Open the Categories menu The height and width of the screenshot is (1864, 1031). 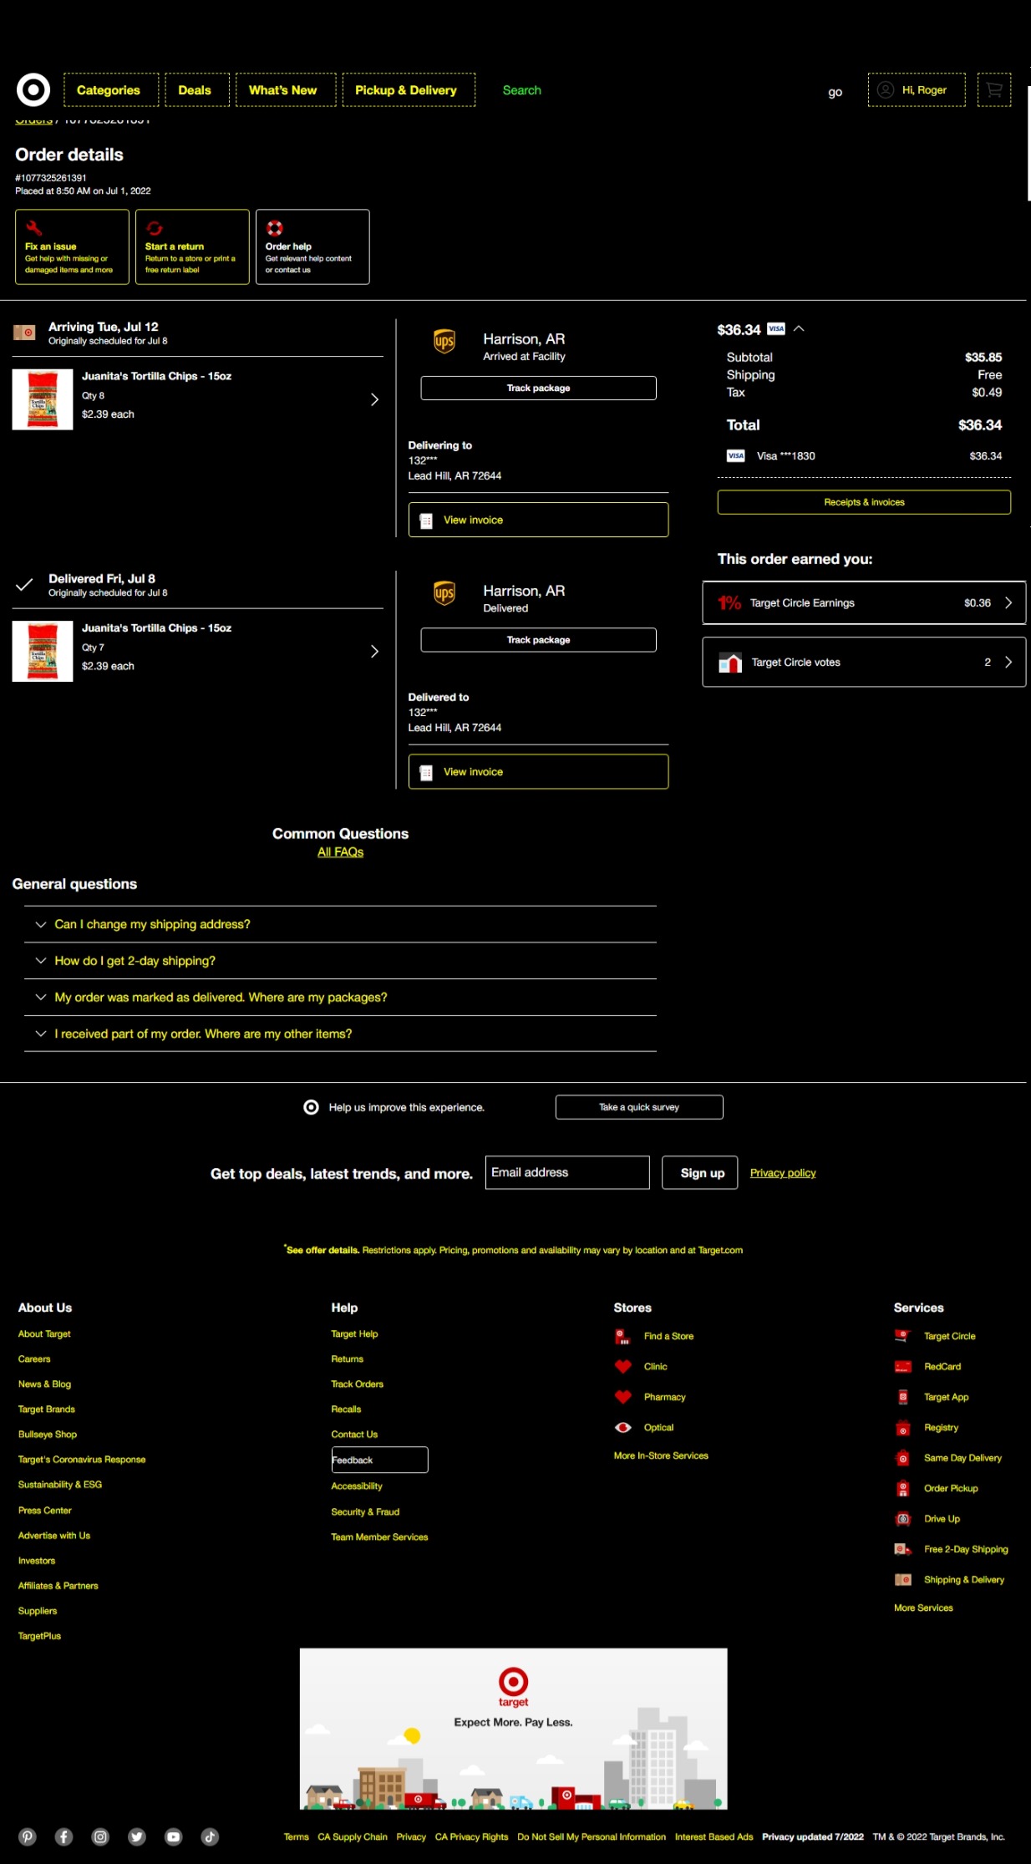click(x=109, y=90)
